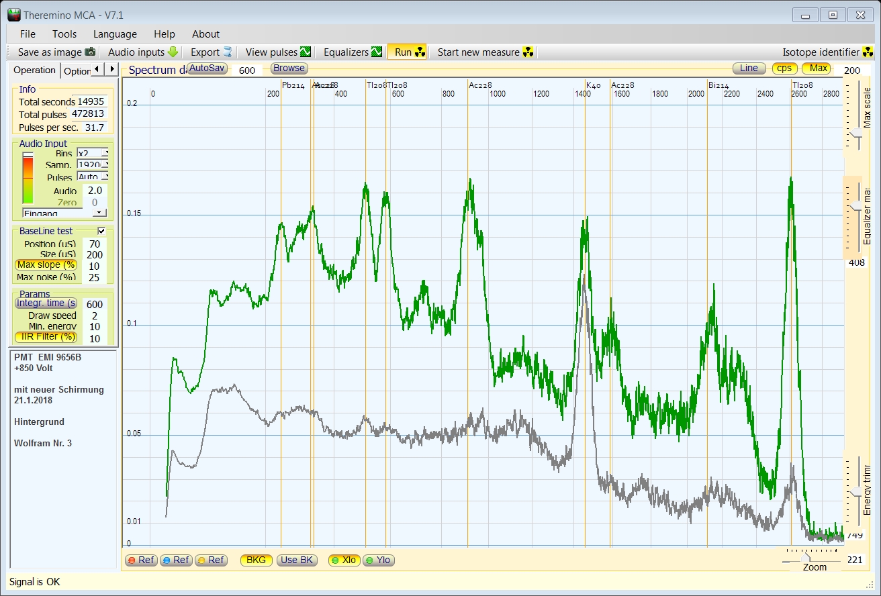The width and height of the screenshot is (881, 596).
Task: Toggle the Ylo logarithmic axis button
Action: pyautogui.click(x=378, y=560)
